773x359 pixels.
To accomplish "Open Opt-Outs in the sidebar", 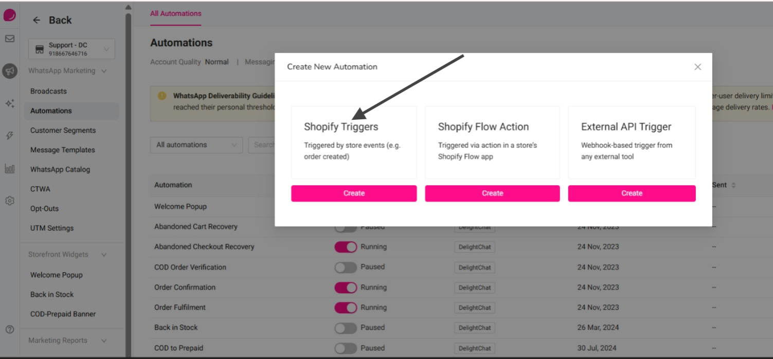I will pyautogui.click(x=44, y=208).
